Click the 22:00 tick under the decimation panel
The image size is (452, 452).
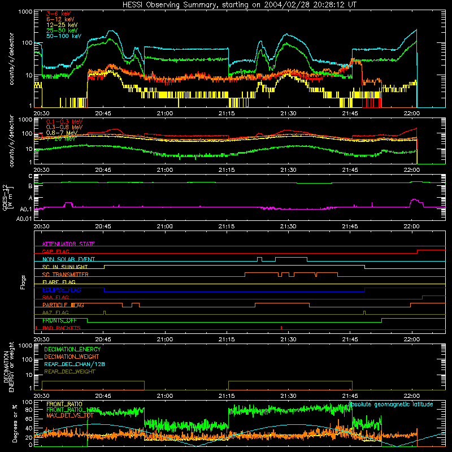pyautogui.click(x=412, y=396)
